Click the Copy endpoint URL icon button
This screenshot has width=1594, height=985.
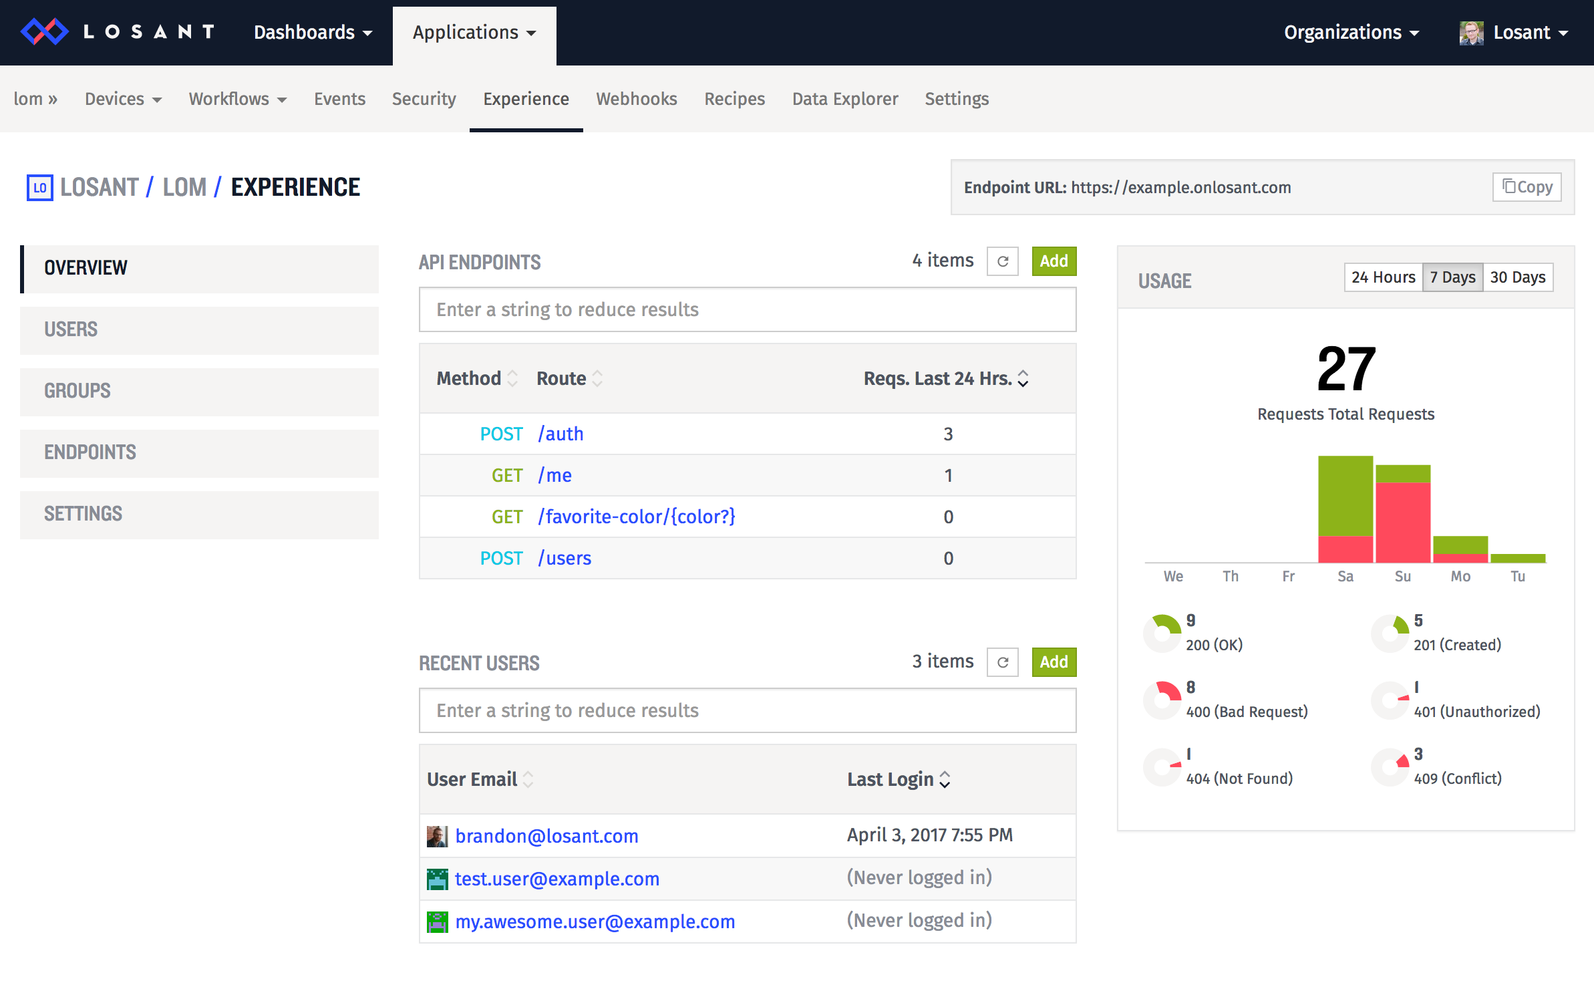[x=1527, y=187]
